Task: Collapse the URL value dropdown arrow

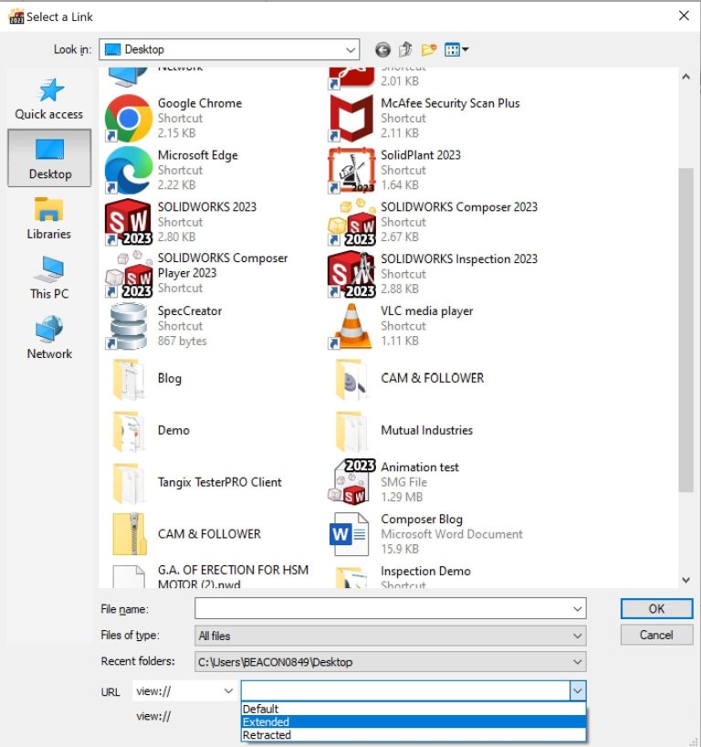Action: pos(578,690)
